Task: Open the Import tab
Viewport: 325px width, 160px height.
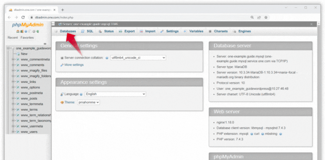Action: tap(150, 31)
